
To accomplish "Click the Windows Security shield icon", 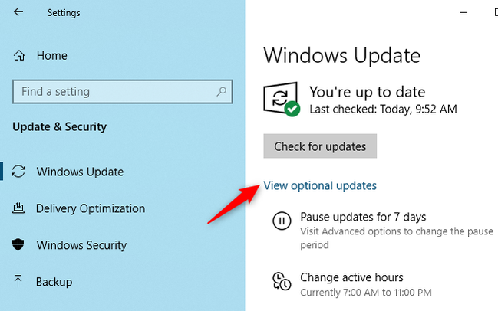I will [x=20, y=245].
